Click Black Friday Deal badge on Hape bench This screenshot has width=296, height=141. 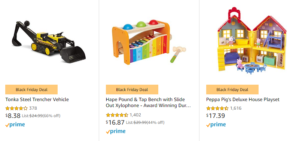(x=132, y=90)
